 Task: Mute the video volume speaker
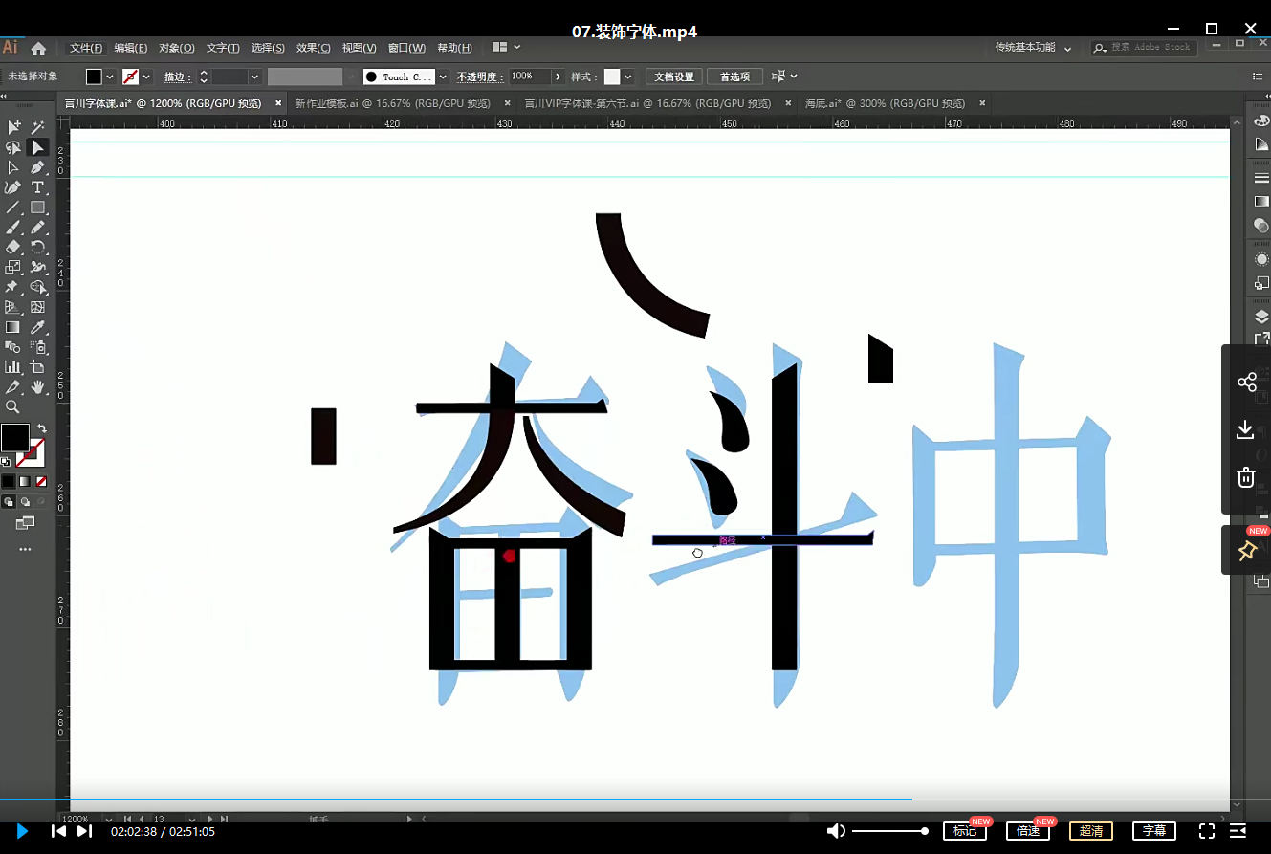(836, 831)
